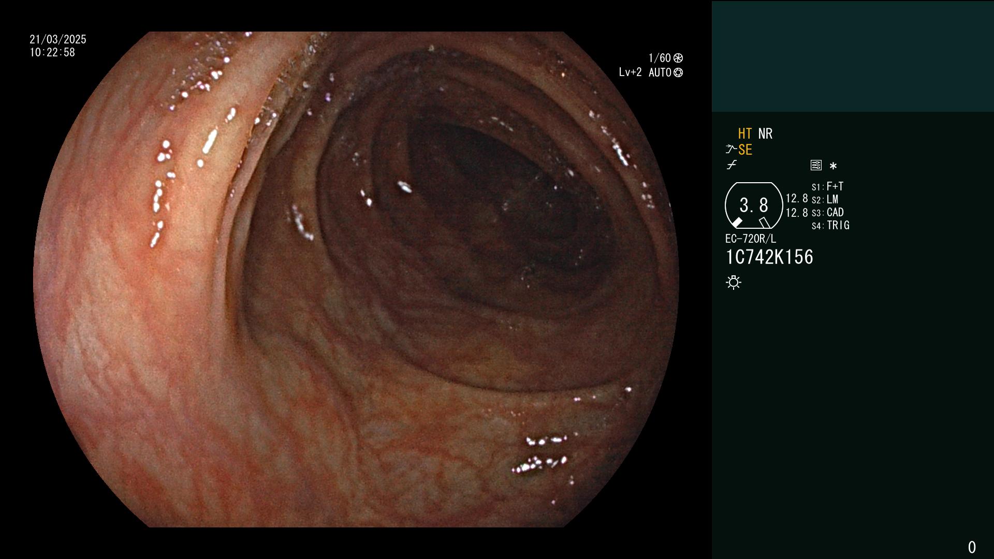Click the shutter speed icon next to 1/60
The height and width of the screenshot is (559, 994).
click(x=678, y=58)
